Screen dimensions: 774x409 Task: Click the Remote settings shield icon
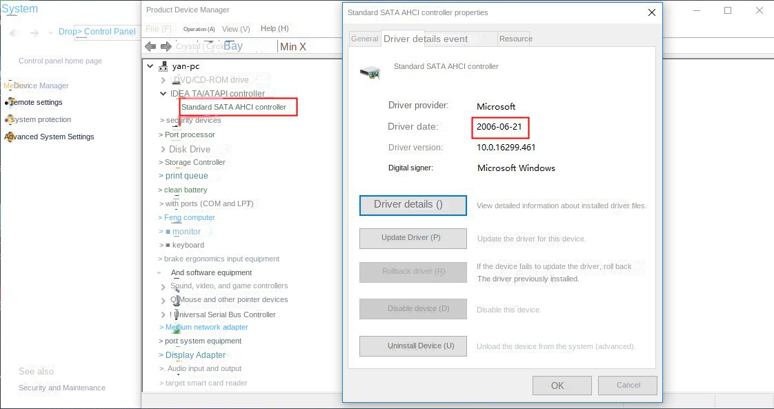coord(9,102)
